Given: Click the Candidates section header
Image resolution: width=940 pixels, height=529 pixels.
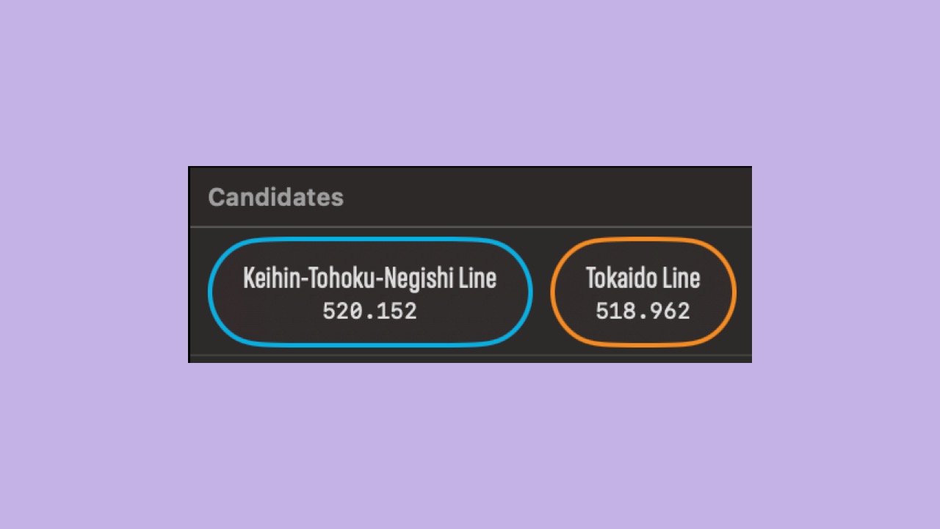Looking at the screenshot, I should pyautogui.click(x=275, y=197).
